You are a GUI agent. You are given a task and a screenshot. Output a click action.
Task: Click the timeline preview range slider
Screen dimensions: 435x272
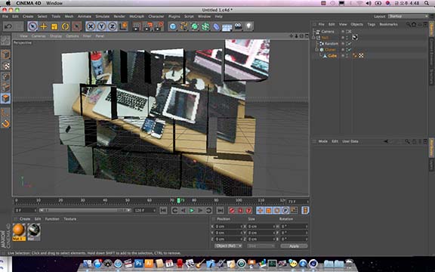coord(85,210)
